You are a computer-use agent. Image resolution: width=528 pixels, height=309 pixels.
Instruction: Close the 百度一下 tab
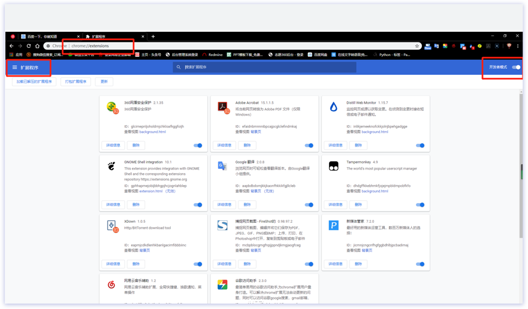79,37
